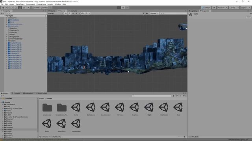The height and width of the screenshot is (141, 252).
Task: Select the custom editor tools icon
Action: [28, 7]
